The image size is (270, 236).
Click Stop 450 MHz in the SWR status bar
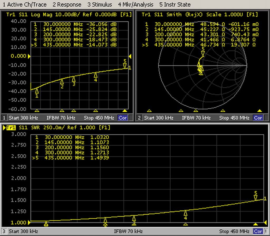[x=235, y=231]
